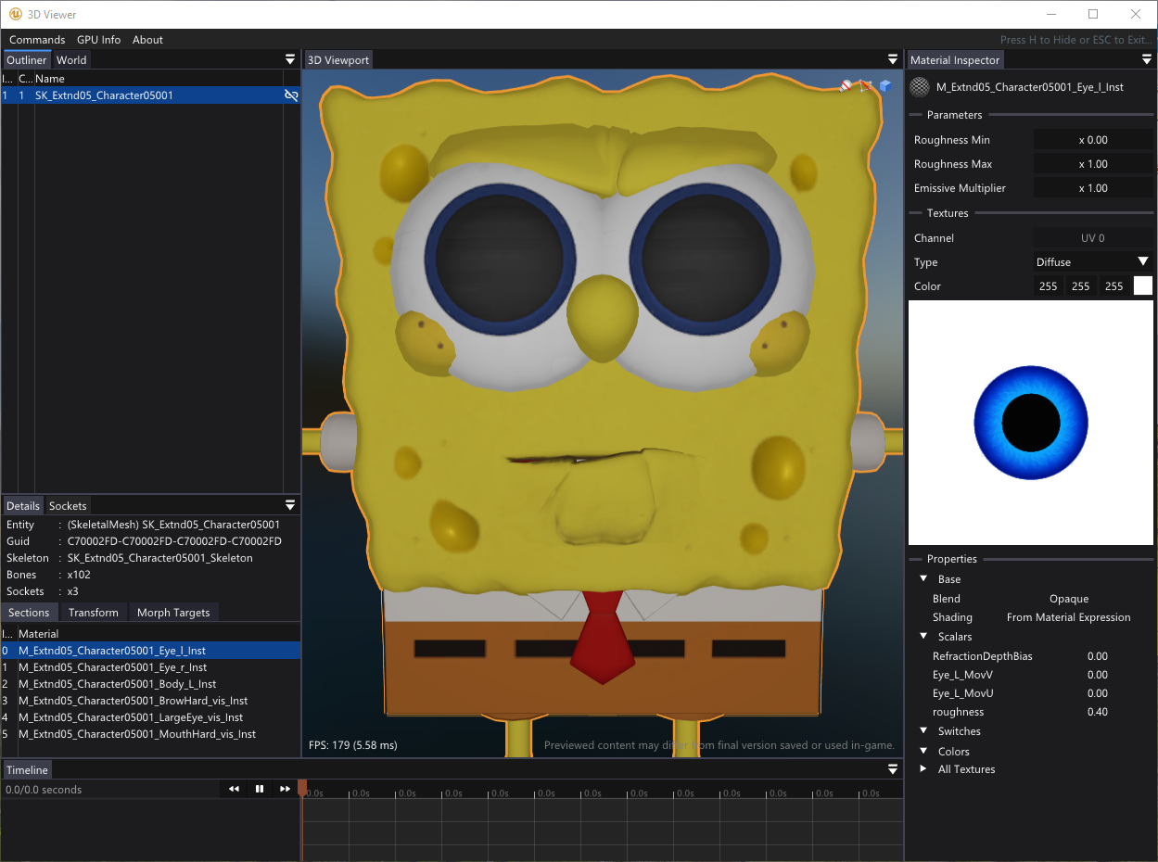Toggle visibility of SK_Extnd05_Character05001 in Outliner
The width and height of the screenshot is (1158, 862).
tap(291, 95)
